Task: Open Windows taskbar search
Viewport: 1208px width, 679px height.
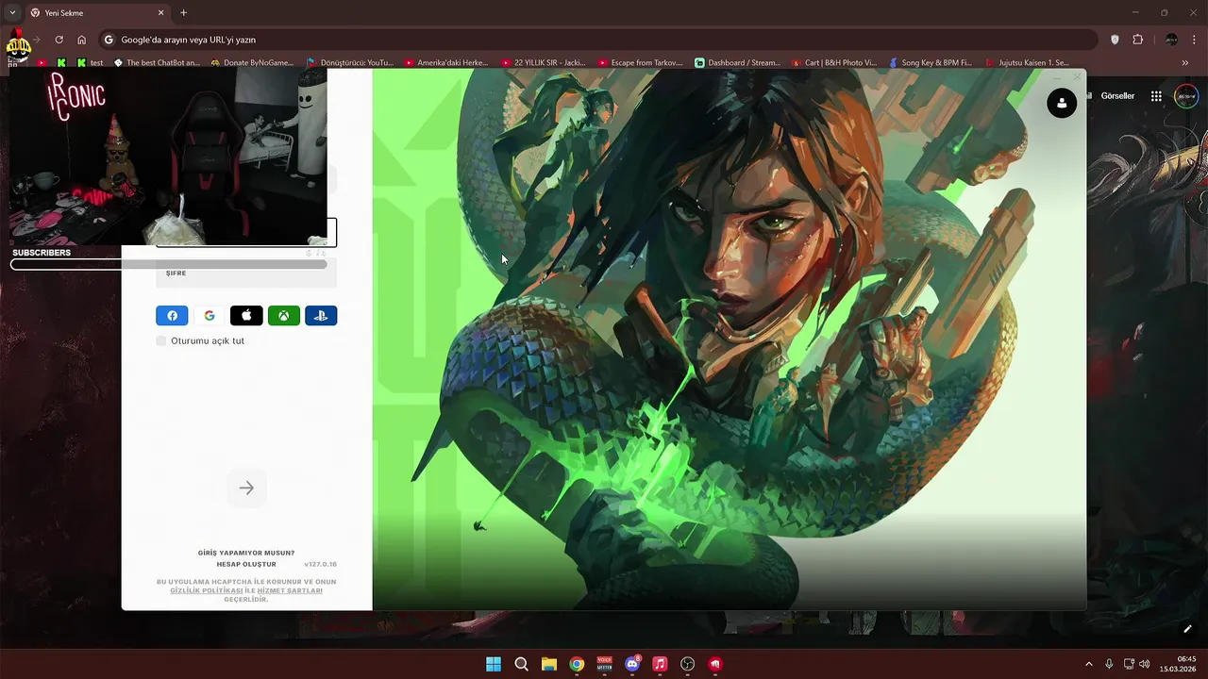Action: coord(521,664)
